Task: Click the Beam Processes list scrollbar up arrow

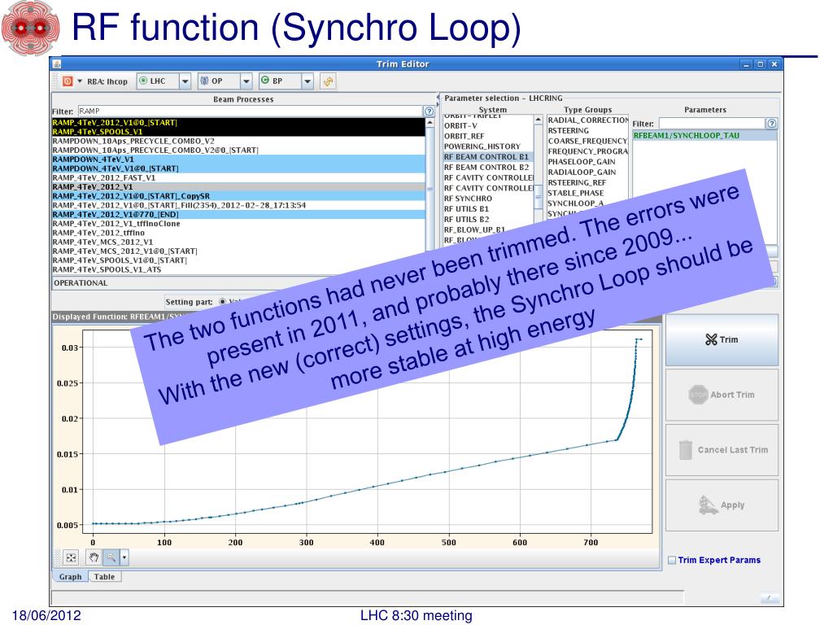Action: 430,124
